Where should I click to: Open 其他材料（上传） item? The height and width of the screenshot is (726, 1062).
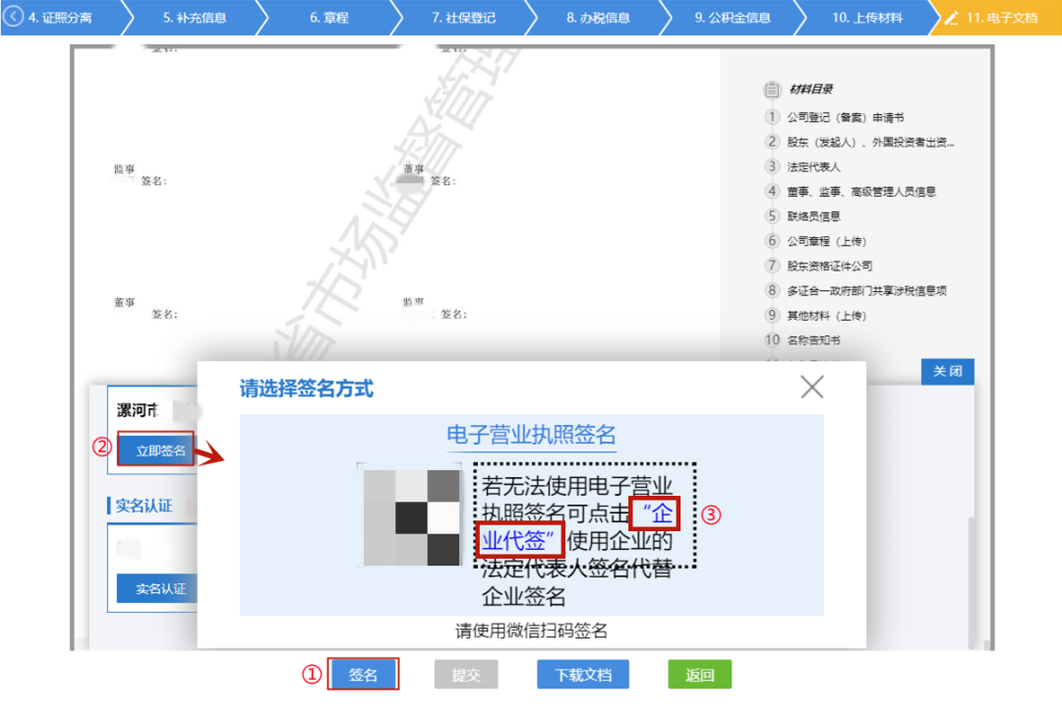pos(826,315)
